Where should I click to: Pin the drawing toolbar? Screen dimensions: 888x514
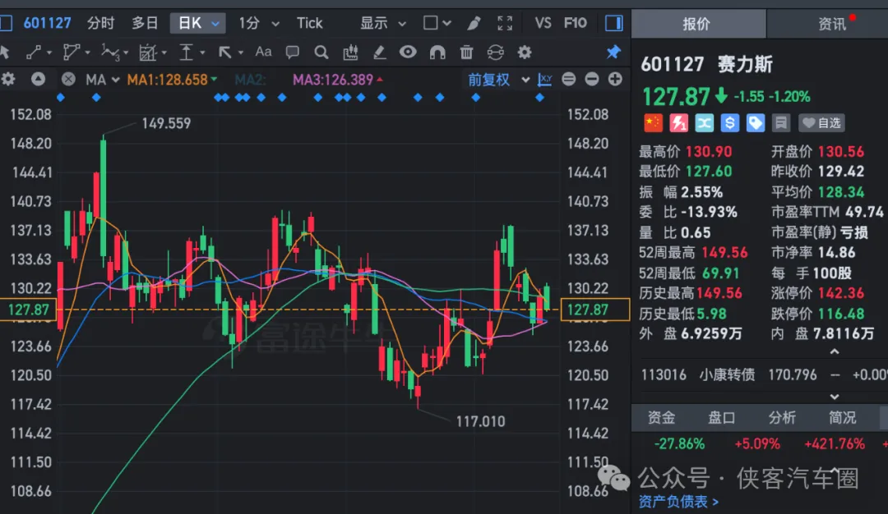tap(613, 53)
